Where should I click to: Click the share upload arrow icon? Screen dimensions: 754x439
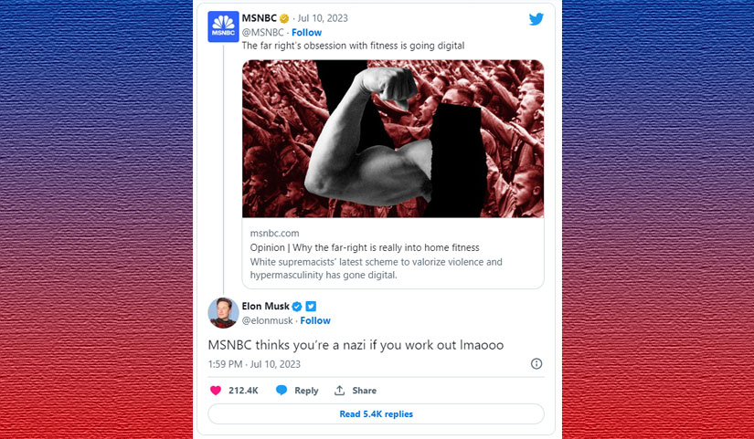pos(339,391)
